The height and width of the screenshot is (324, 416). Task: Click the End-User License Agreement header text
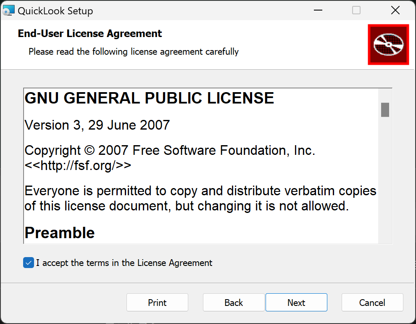click(x=90, y=34)
